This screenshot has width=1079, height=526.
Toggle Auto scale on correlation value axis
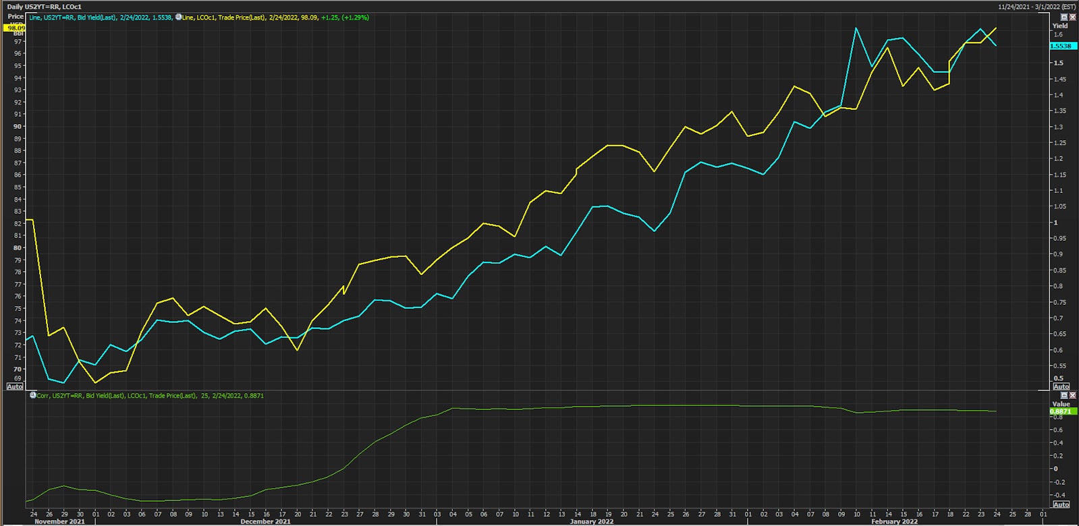point(1061,504)
